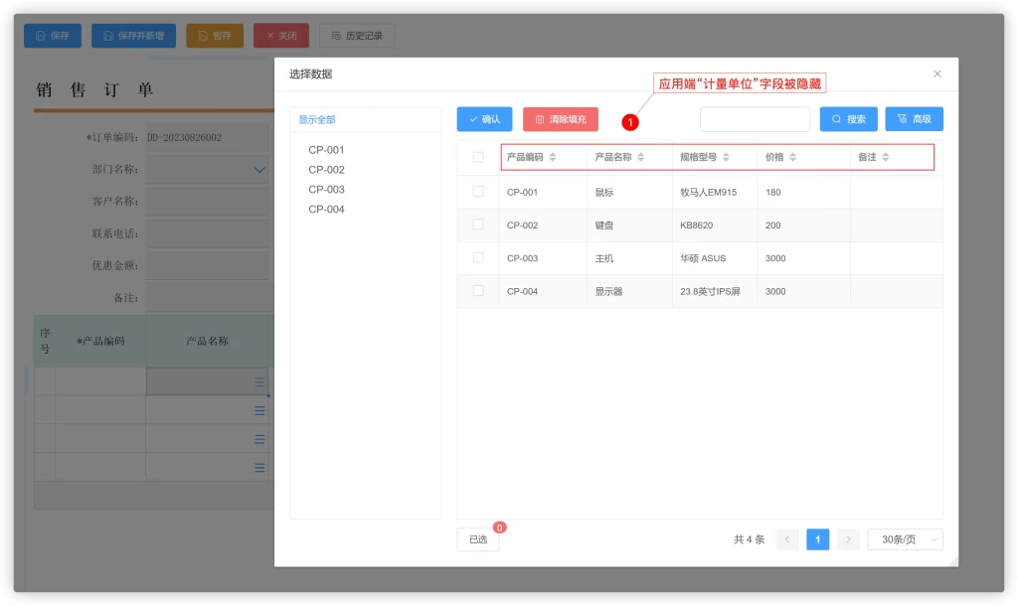1018x606 pixels.
Task: Sort by 价格 column arrows
Action: click(x=792, y=157)
